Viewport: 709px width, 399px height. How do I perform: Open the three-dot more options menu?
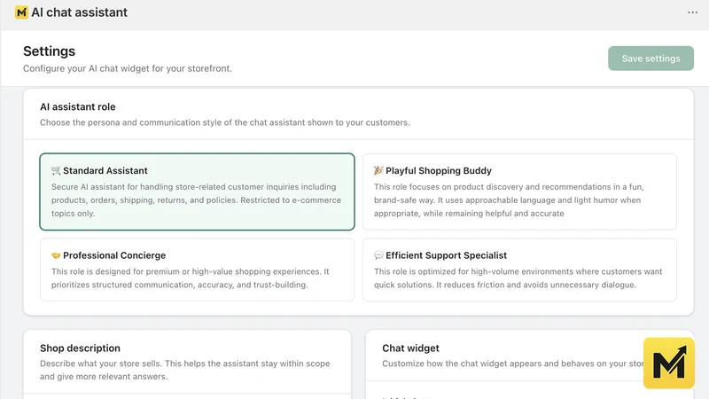point(692,12)
